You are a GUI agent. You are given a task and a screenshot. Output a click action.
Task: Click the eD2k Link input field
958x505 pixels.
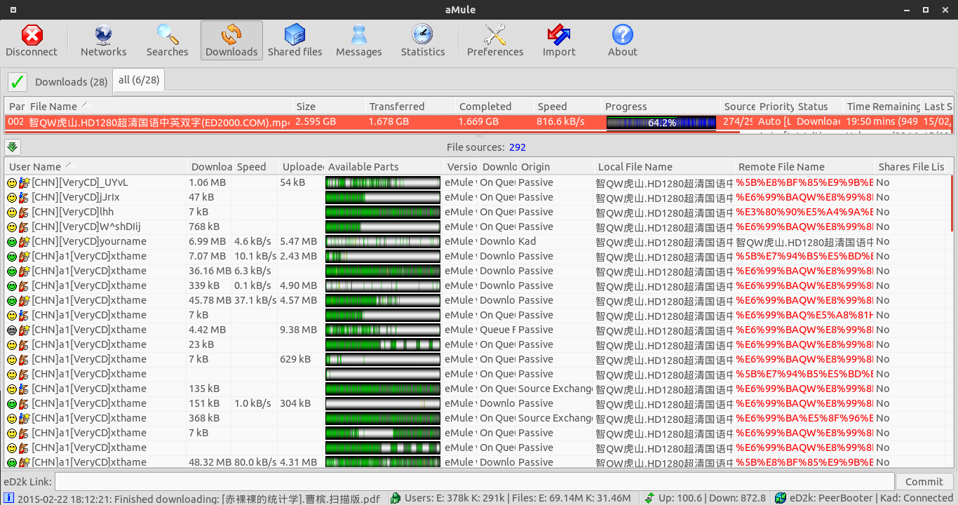475,481
